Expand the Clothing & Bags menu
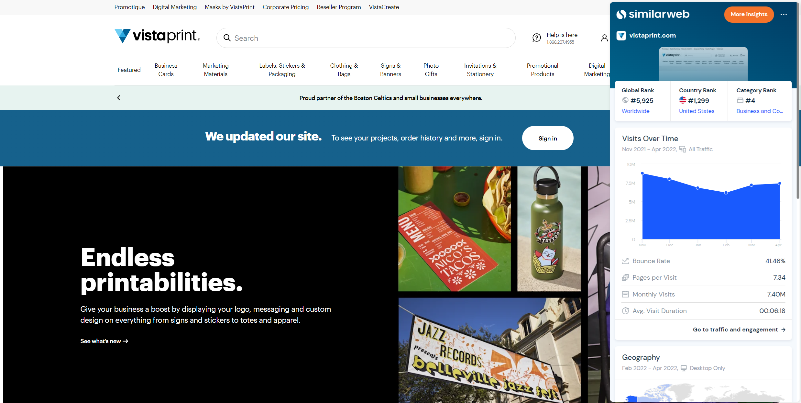 tap(344, 70)
